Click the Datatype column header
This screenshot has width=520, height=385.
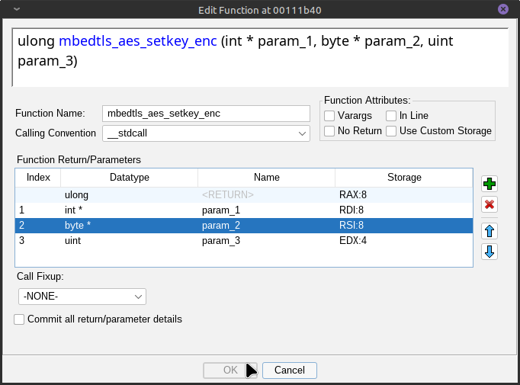130,178
